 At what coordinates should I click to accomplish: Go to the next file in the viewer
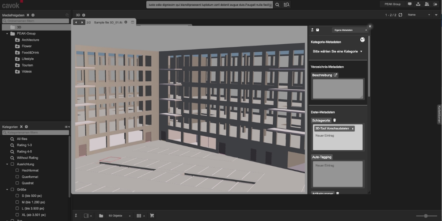click(82, 22)
